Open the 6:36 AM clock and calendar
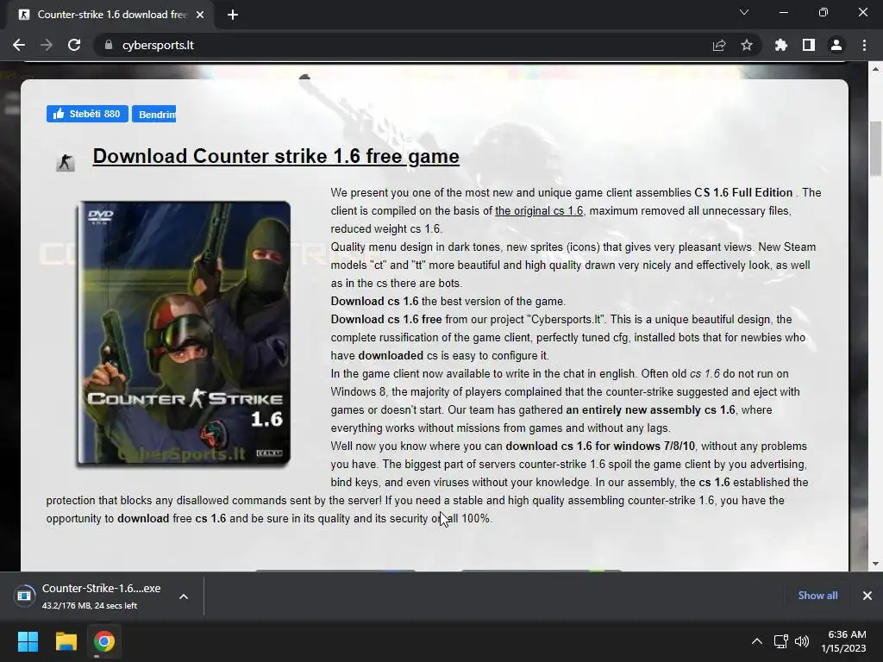 point(843,641)
